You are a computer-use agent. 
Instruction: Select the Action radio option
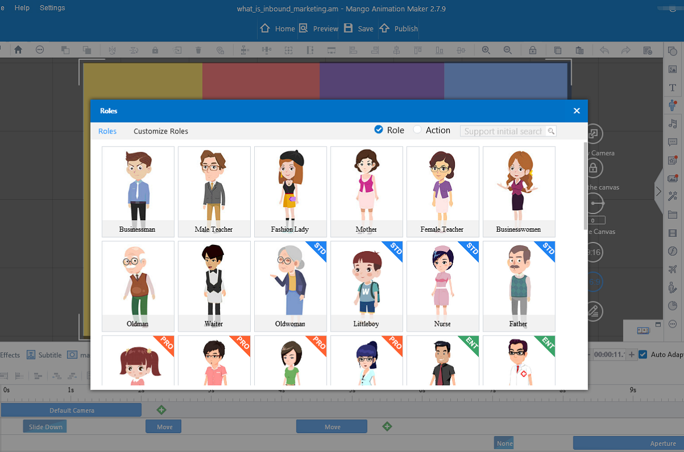tap(417, 130)
